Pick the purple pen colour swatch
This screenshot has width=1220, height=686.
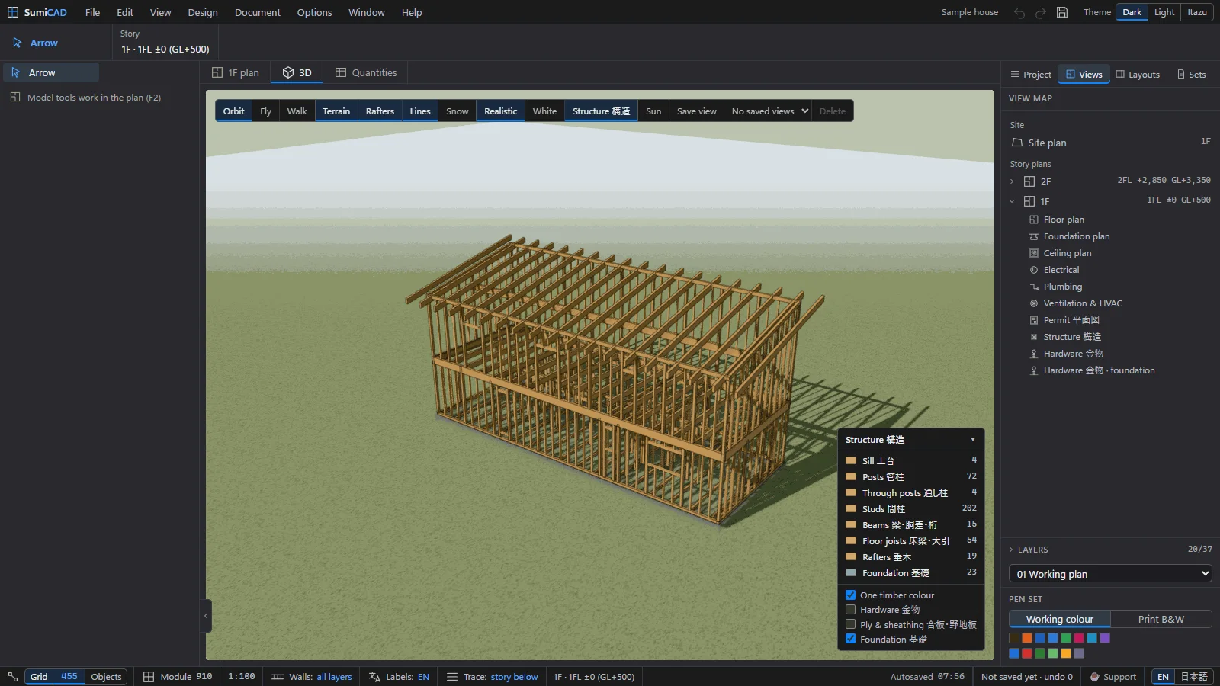(1105, 638)
